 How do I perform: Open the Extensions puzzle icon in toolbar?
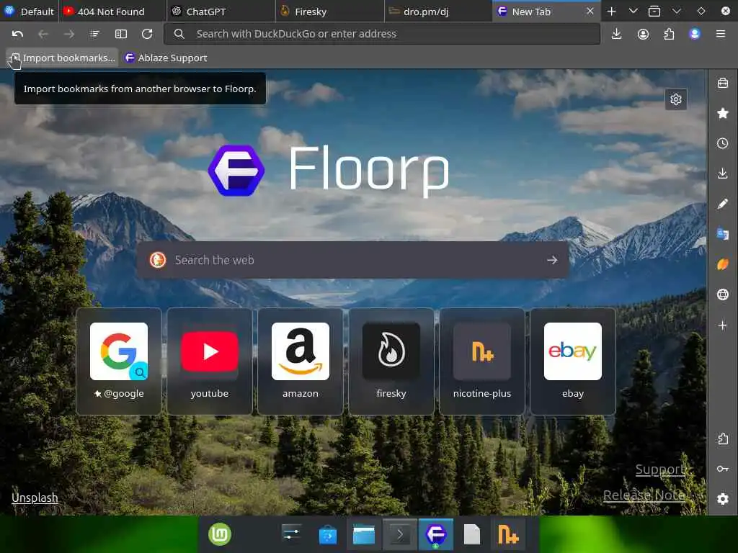click(669, 34)
